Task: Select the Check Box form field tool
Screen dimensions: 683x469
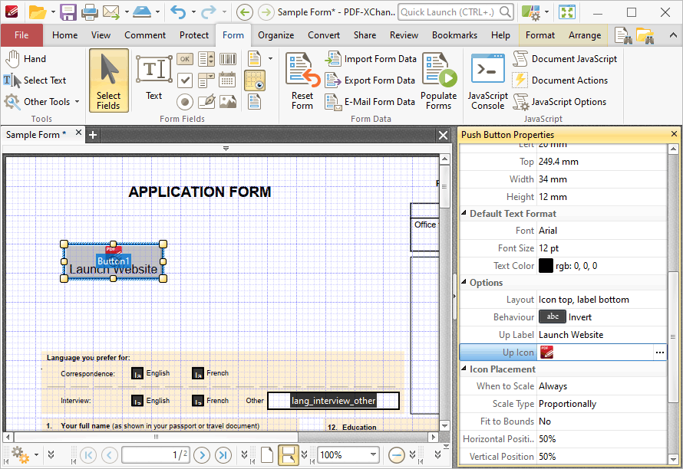Action: coord(184,80)
